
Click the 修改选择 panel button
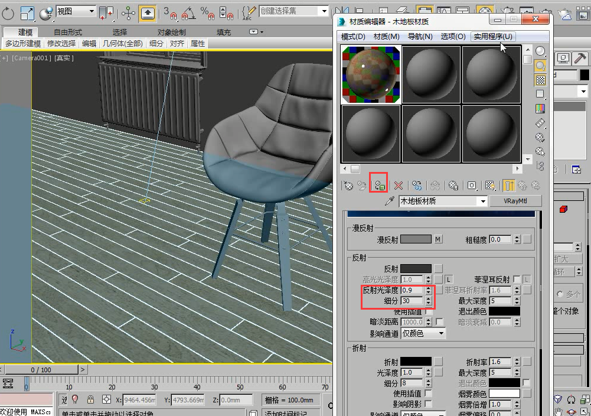tap(61, 44)
